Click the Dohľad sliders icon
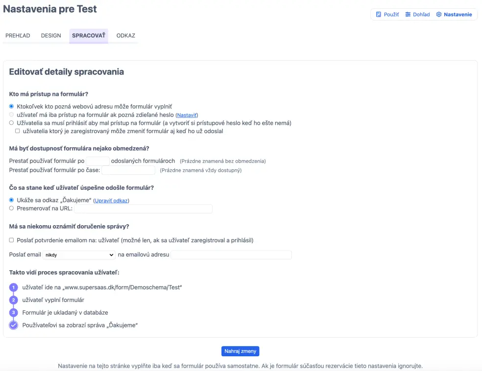This screenshot has height=371, width=482. [x=408, y=15]
